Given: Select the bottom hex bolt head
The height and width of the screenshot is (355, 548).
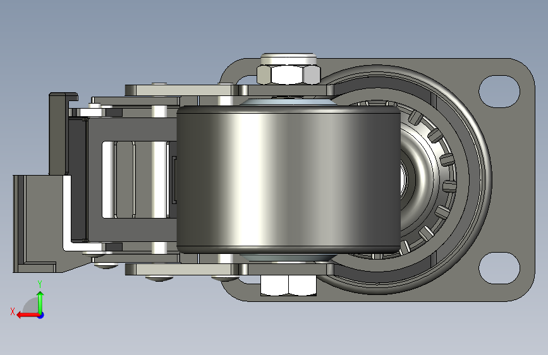Looking at the screenshot, I should coord(288,285).
